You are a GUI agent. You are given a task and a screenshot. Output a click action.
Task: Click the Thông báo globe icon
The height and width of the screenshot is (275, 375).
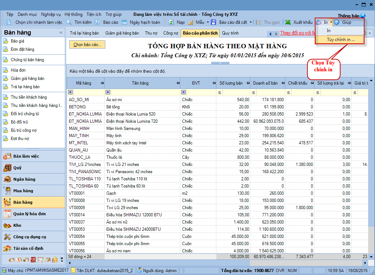363,16
